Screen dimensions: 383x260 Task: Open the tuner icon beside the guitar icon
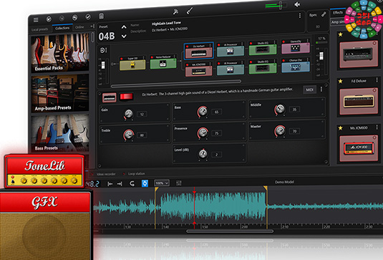(x=175, y=11)
